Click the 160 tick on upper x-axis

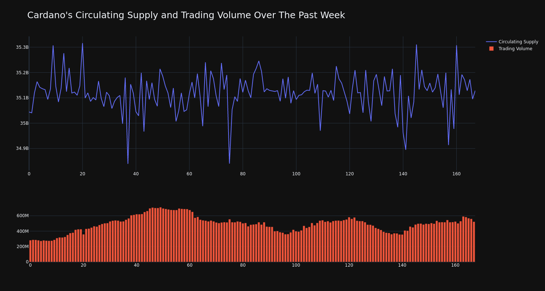[456, 174]
